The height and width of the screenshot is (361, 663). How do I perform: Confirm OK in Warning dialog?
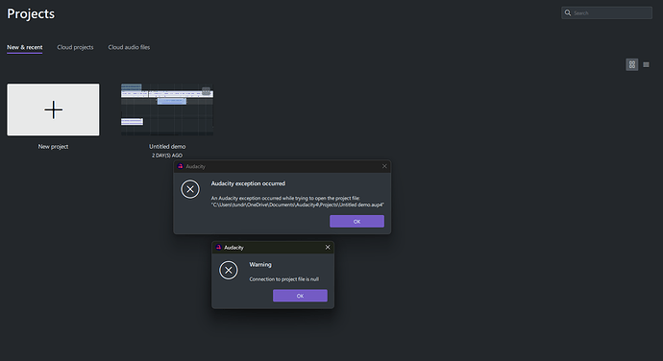pyautogui.click(x=300, y=296)
